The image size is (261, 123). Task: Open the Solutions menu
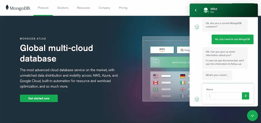point(63,8)
